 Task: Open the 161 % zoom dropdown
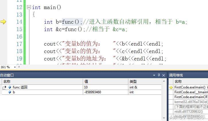pos(15,67)
